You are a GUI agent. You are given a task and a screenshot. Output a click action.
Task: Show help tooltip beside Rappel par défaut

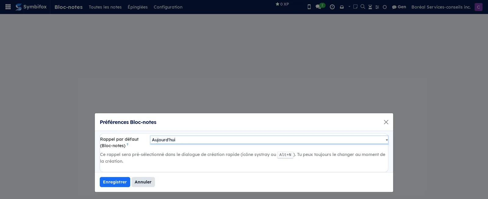pyautogui.click(x=127, y=144)
